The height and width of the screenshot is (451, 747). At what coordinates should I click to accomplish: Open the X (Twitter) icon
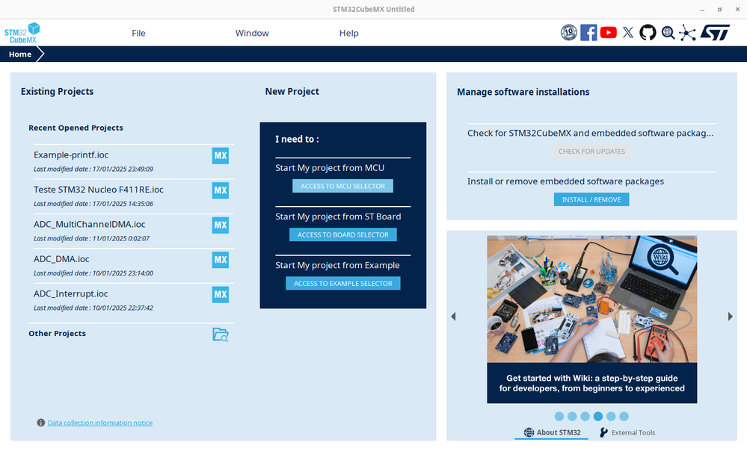tap(628, 32)
